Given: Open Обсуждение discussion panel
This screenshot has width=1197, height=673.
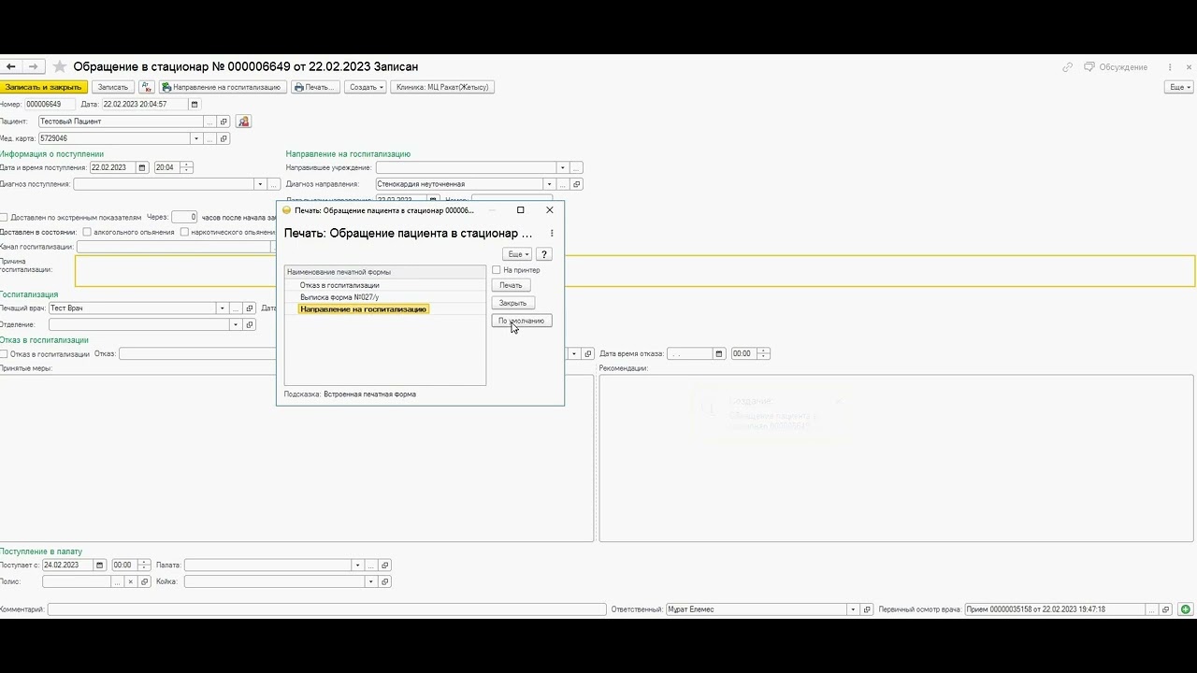Looking at the screenshot, I should (1116, 67).
